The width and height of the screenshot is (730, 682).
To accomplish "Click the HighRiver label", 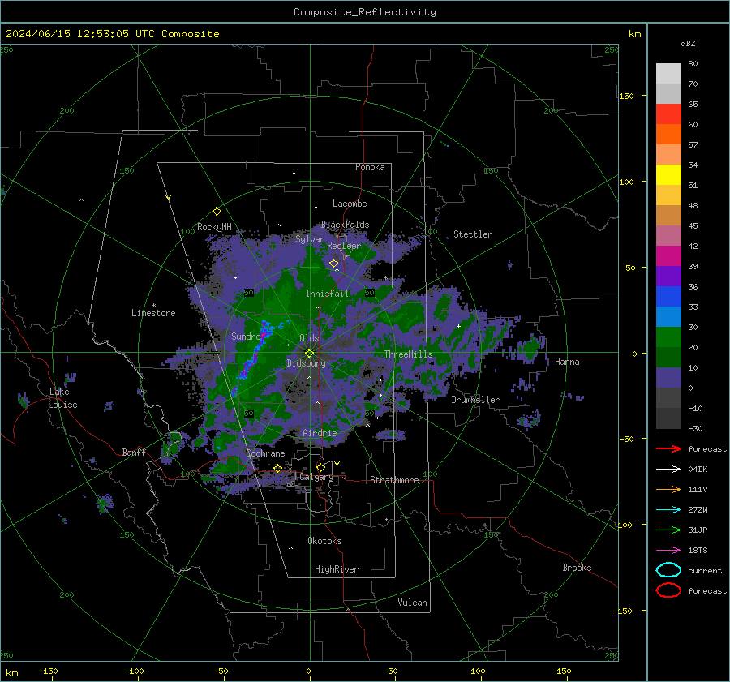I will click(337, 569).
